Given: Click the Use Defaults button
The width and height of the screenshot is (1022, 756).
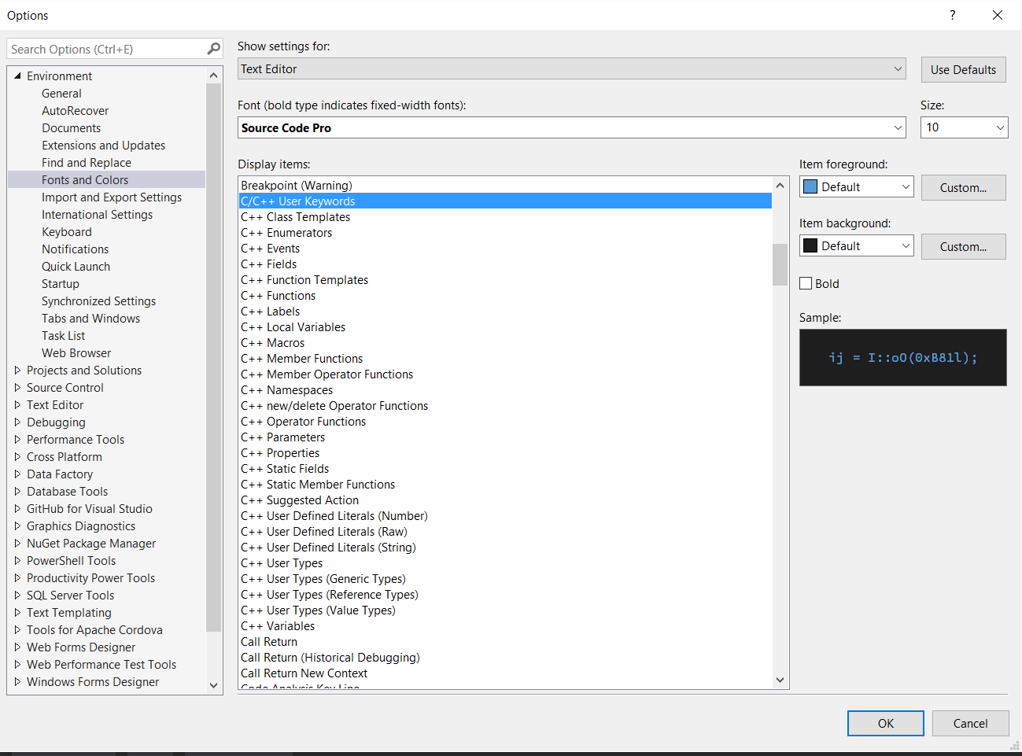Looking at the screenshot, I should (963, 69).
